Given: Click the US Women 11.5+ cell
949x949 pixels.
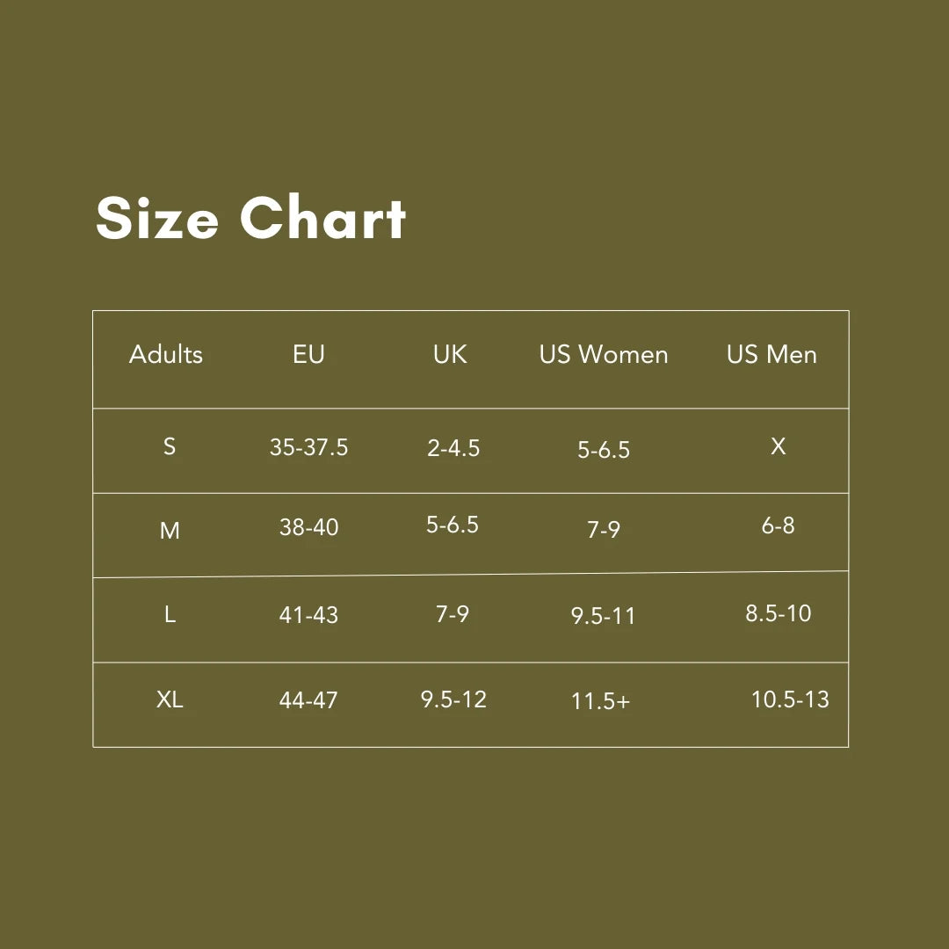Looking at the screenshot, I should [600, 701].
